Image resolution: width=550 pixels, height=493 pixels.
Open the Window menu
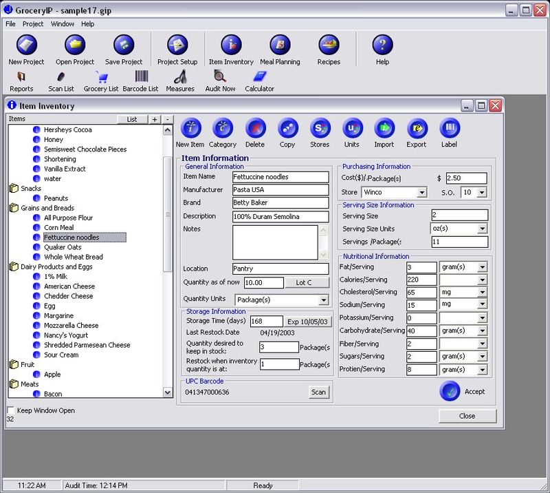63,24
